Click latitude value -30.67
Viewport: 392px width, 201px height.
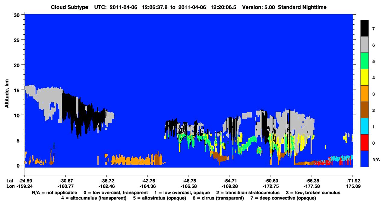click(65, 181)
